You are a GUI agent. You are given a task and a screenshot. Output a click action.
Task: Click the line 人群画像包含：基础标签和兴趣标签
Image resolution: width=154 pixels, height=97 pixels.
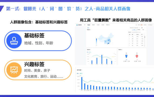(x=39, y=22)
